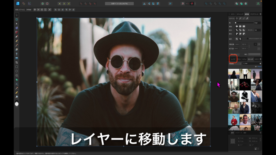
Task: Open the Pexels link
Action: [260, 67]
